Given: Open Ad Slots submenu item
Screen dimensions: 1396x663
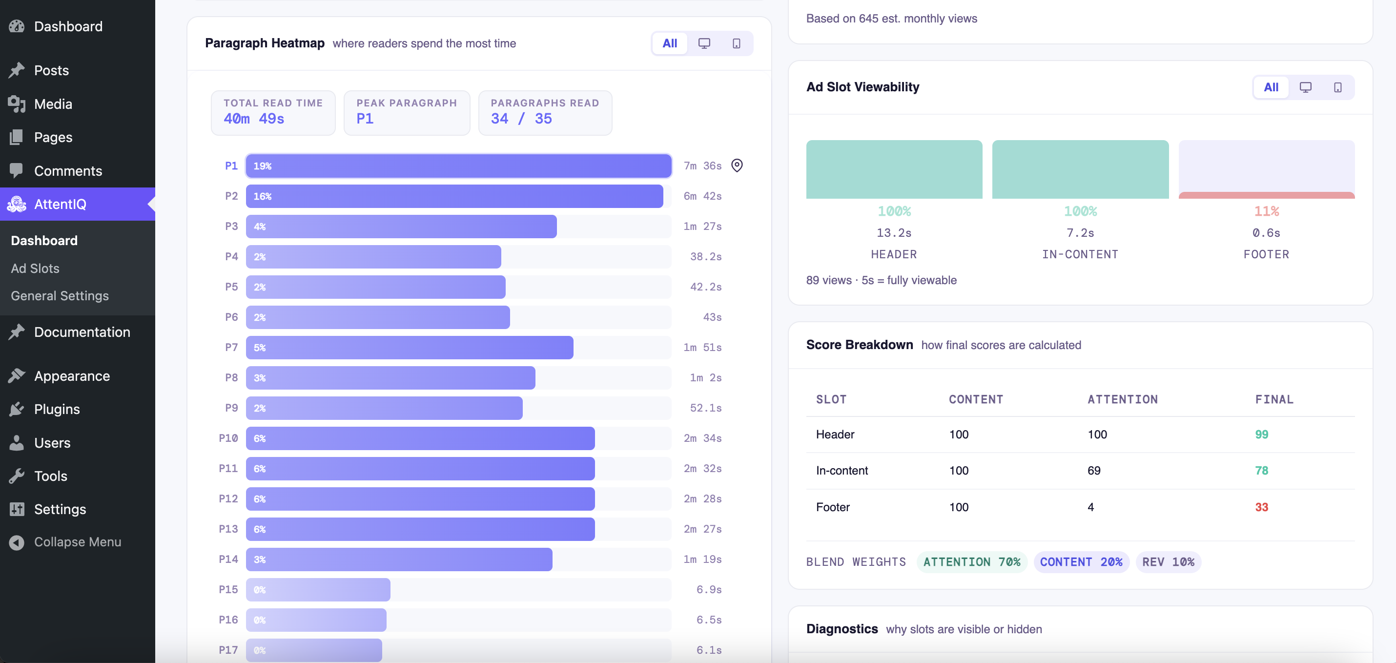Looking at the screenshot, I should [x=35, y=269].
